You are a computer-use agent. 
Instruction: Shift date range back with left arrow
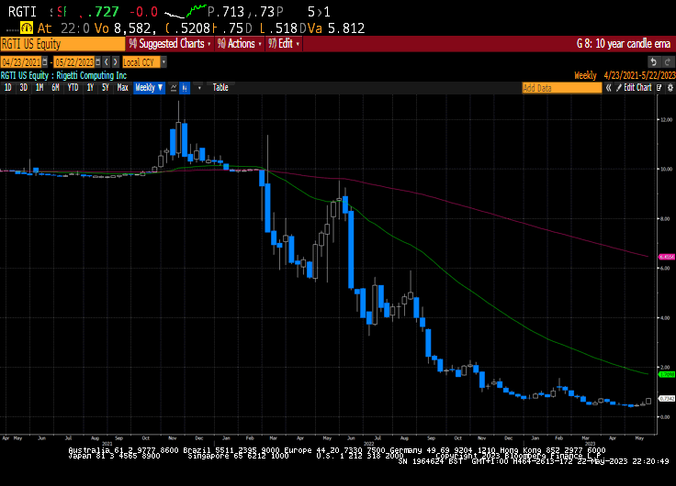point(107,62)
